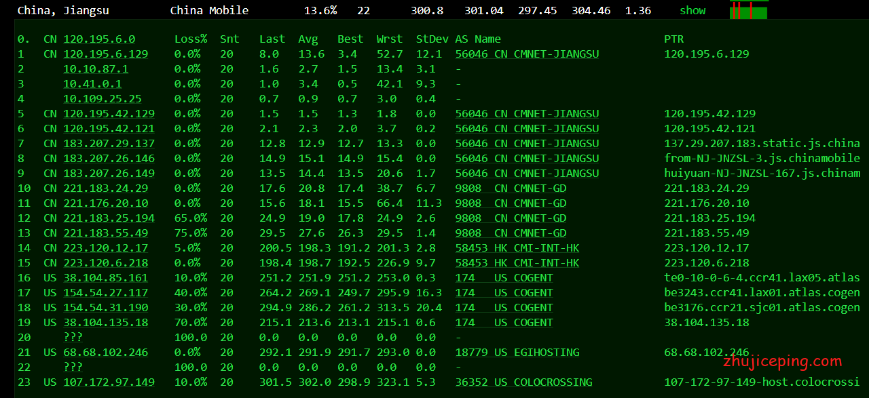Viewport: 869px width, 398px height.
Task: Click the 18779 US EGIHOSTING AS link
Action: pos(517,353)
